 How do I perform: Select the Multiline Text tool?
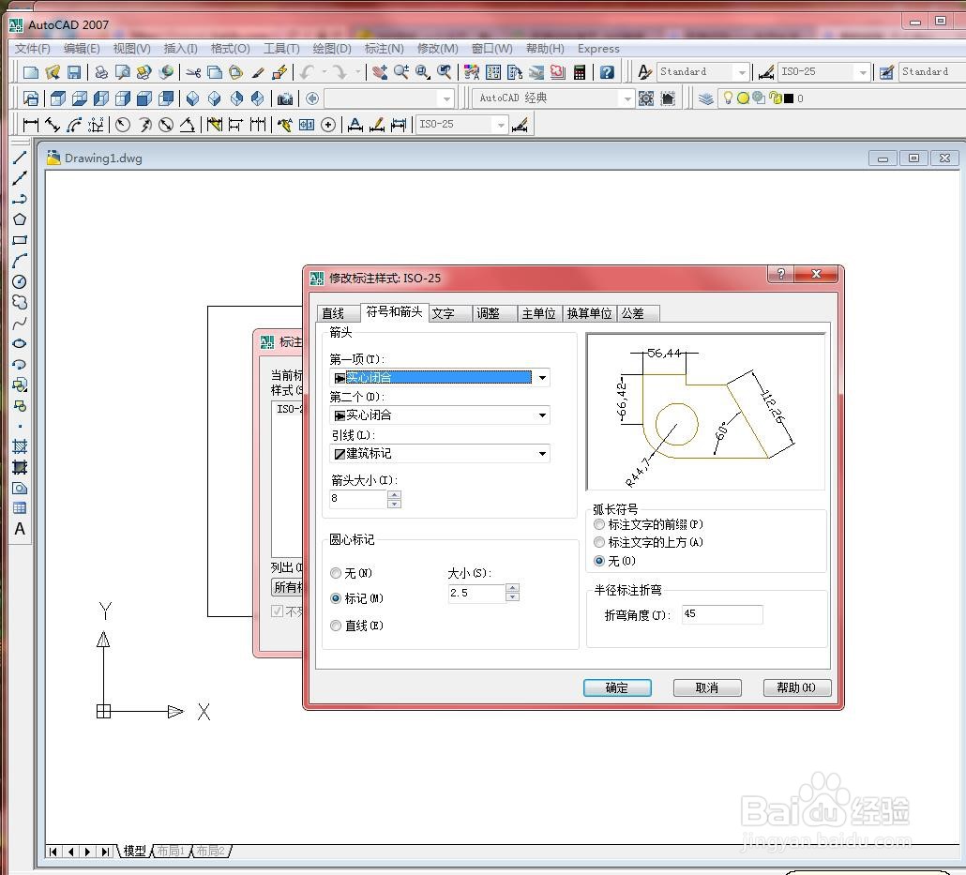[20, 529]
